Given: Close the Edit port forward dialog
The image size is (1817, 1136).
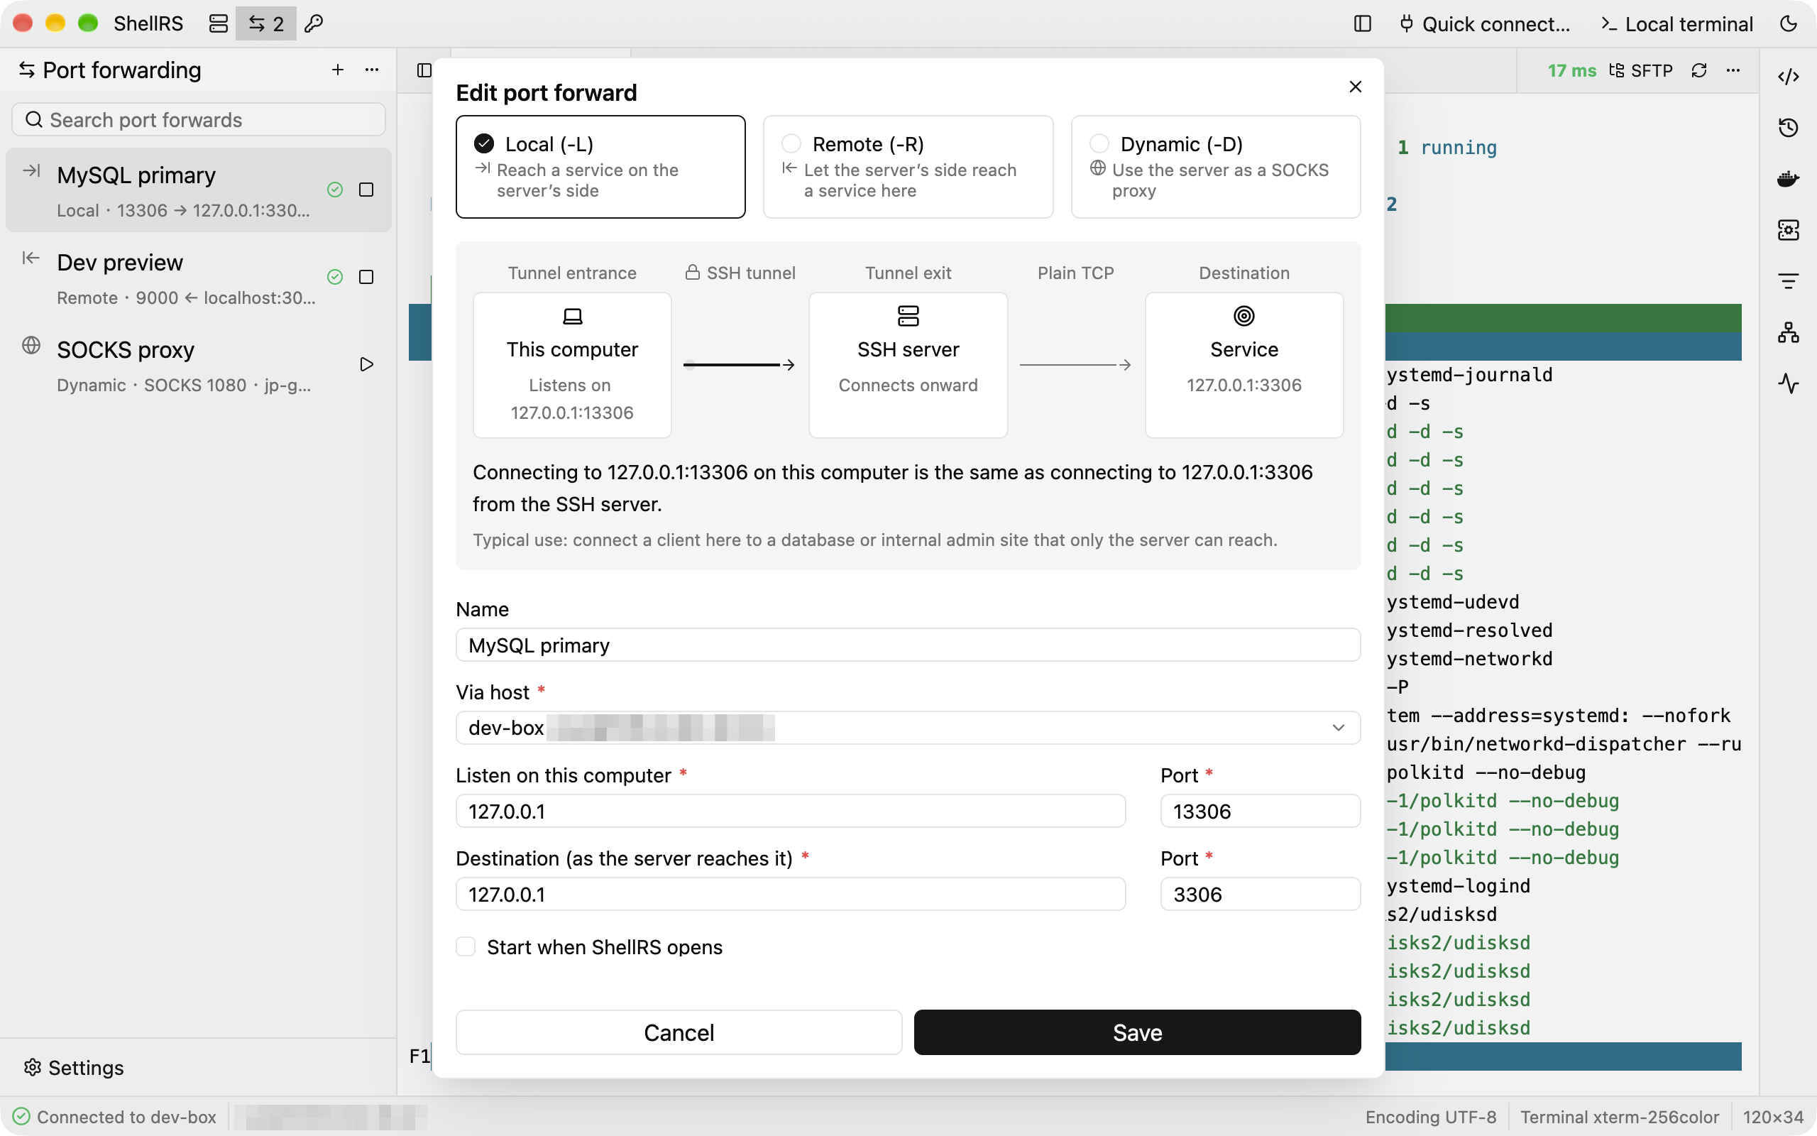Looking at the screenshot, I should coord(1355,87).
